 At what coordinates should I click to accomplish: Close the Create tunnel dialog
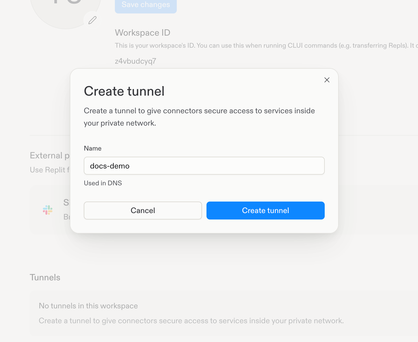click(327, 80)
